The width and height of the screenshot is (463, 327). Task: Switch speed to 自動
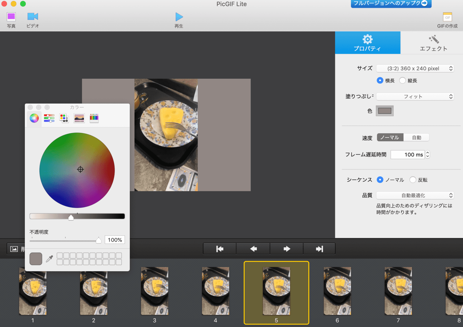[416, 138]
